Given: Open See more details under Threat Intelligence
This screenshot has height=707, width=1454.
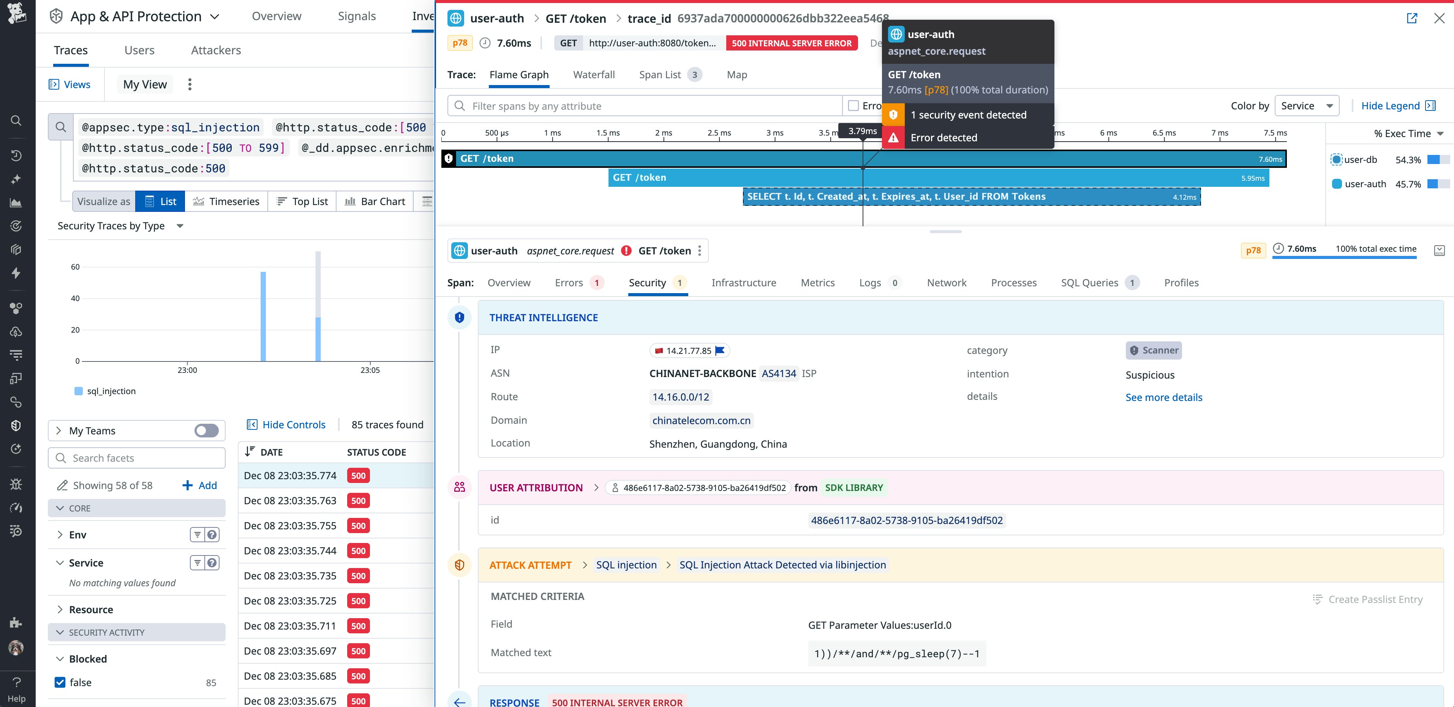Looking at the screenshot, I should [1164, 397].
